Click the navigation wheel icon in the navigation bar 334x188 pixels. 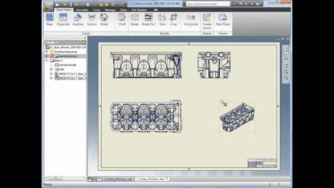pyautogui.click(x=286, y=52)
